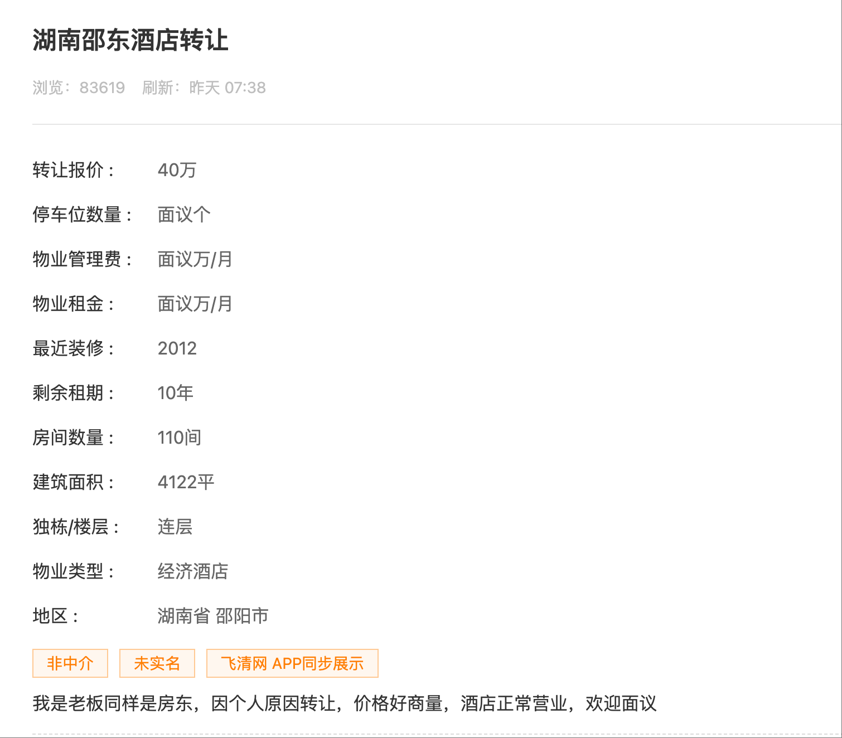
Task: Click the 物业租金 label
Action: (73, 304)
